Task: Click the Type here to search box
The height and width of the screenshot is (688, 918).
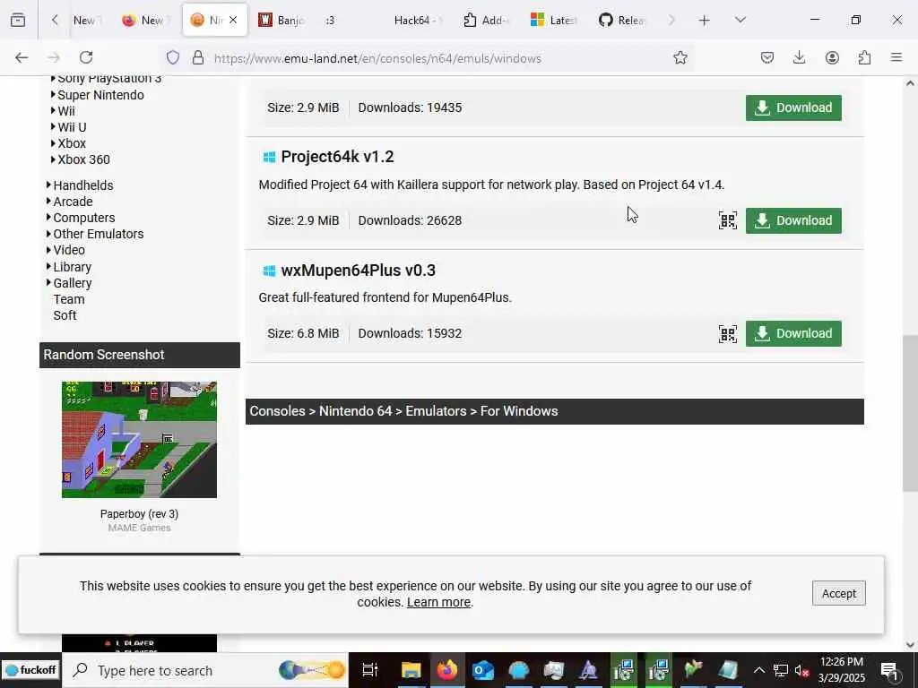Action: [x=205, y=670]
